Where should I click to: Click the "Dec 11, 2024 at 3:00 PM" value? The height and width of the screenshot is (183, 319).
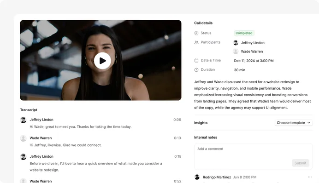254,61
